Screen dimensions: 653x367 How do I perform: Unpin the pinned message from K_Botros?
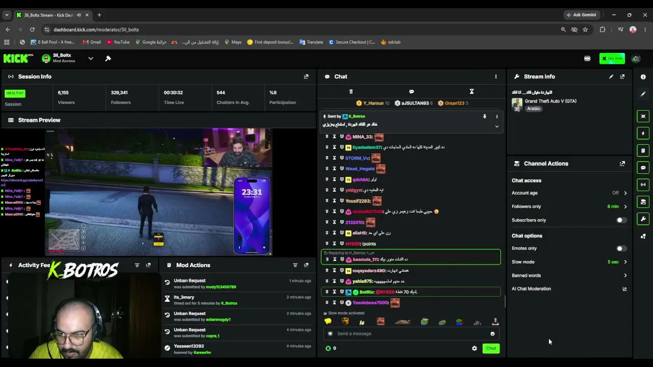[x=485, y=117]
